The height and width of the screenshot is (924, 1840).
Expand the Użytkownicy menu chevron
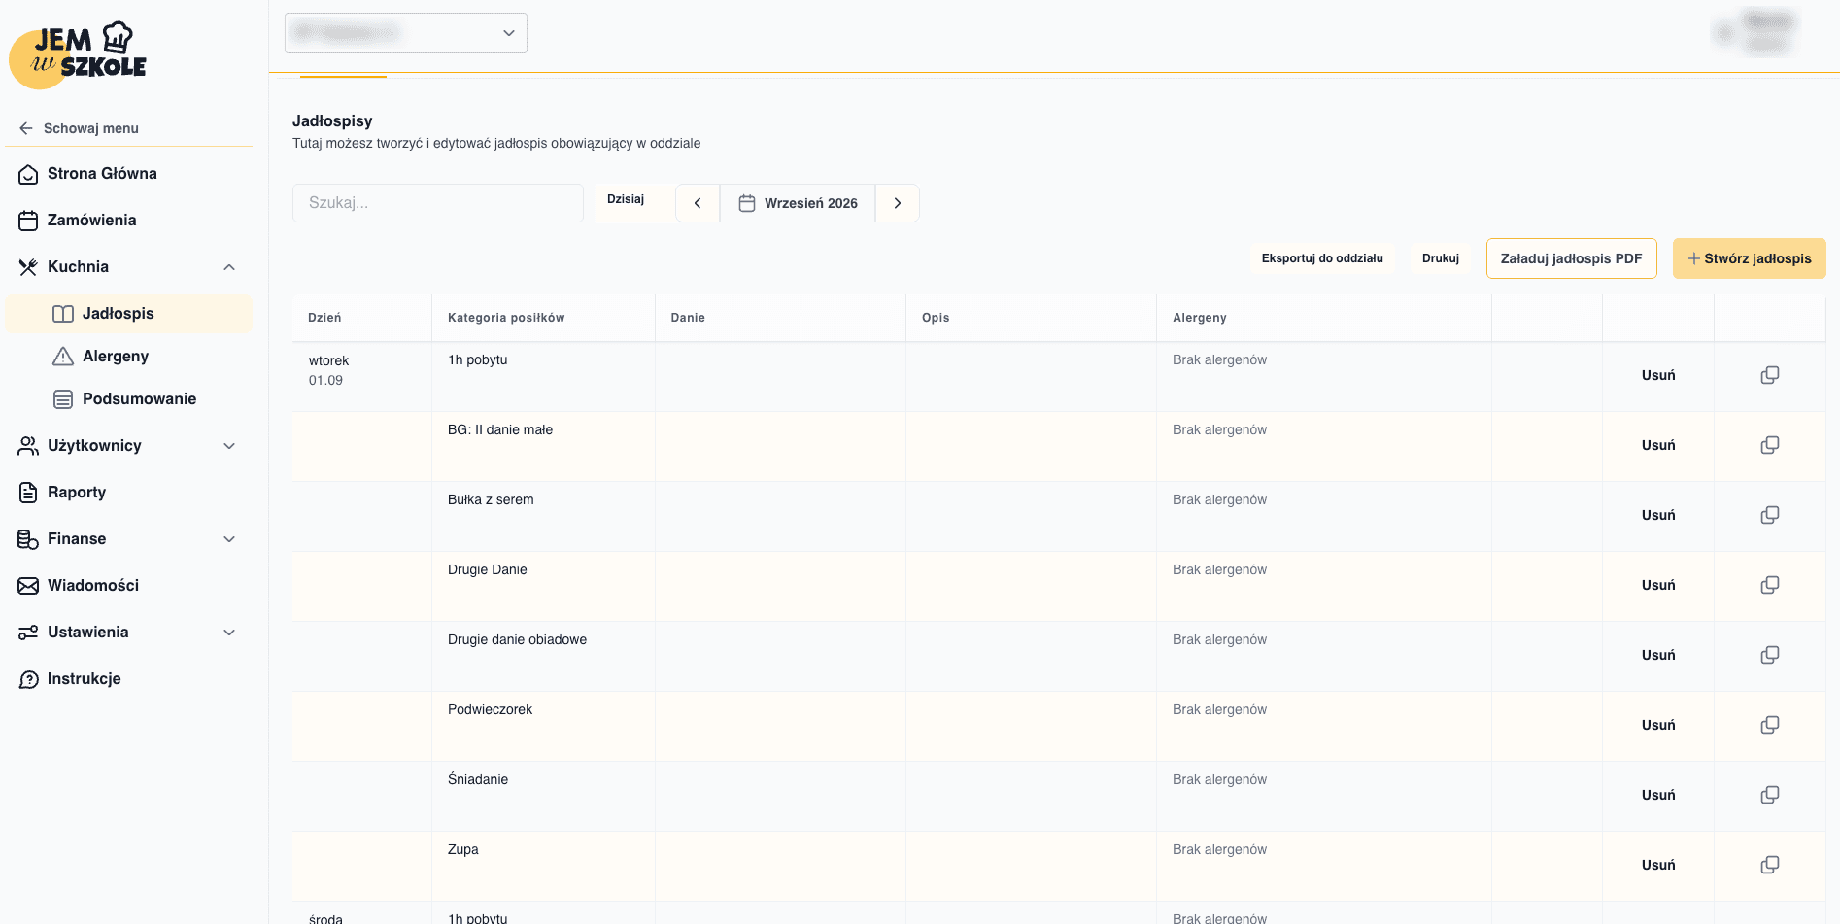[x=229, y=446]
